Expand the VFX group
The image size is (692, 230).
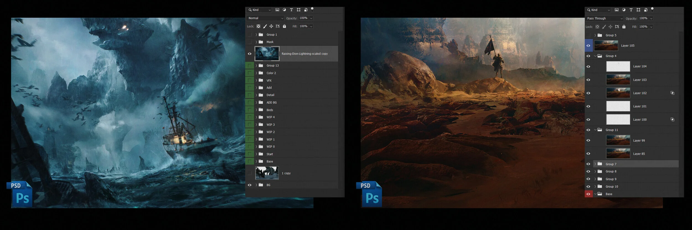click(256, 81)
